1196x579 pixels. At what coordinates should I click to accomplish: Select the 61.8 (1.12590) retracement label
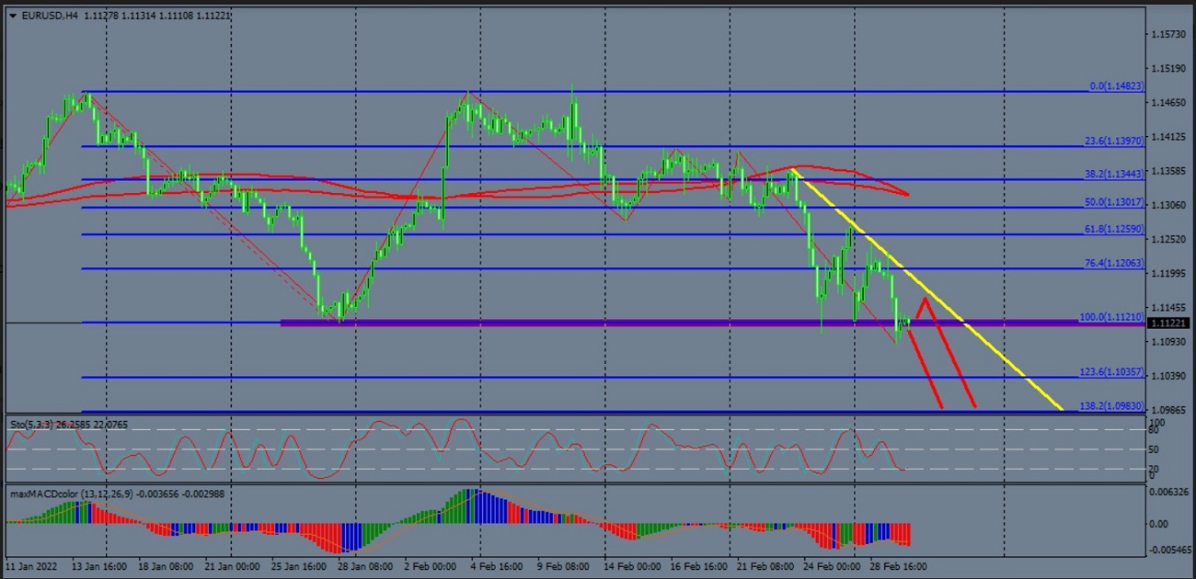pyautogui.click(x=1114, y=230)
